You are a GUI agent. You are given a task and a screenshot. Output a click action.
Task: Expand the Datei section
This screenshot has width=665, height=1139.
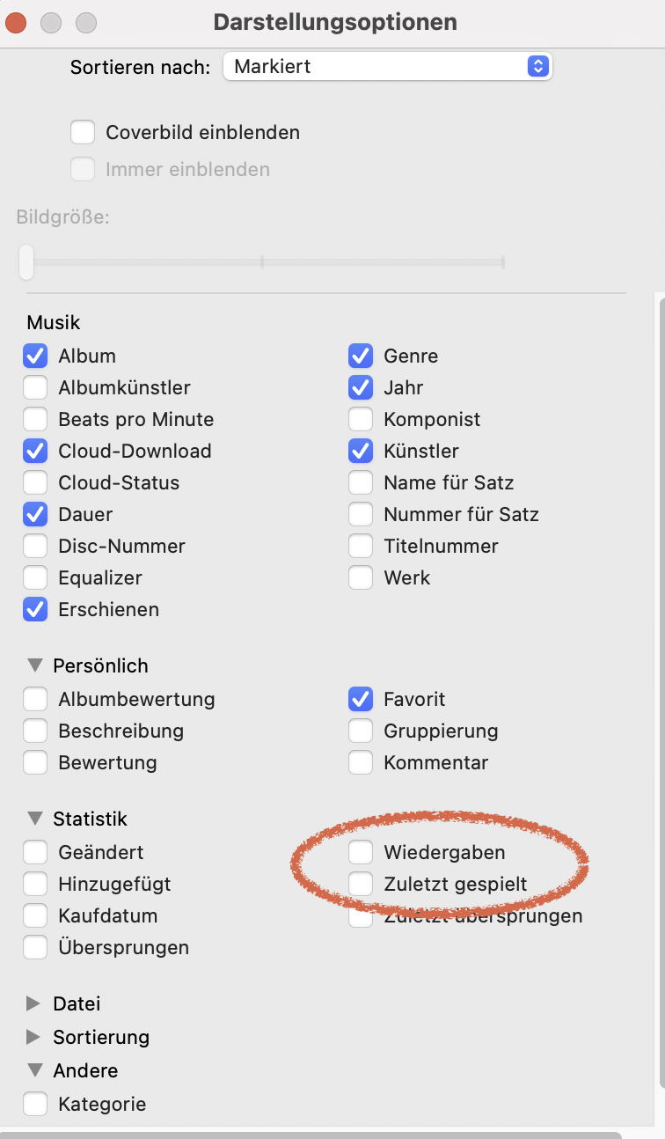[34, 1003]
